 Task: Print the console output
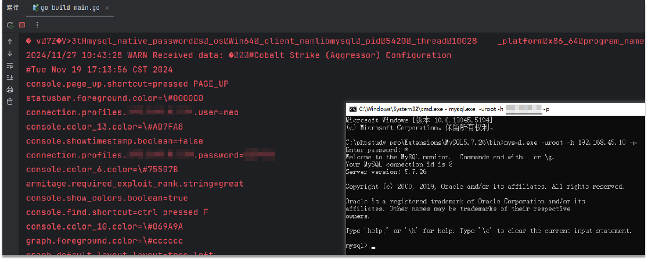(x=10, y=90)
